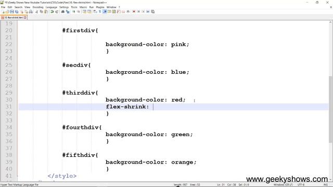333x187 pixels.
Task: Click the Redo arrow toolbar icon
Action: (57, 11)
